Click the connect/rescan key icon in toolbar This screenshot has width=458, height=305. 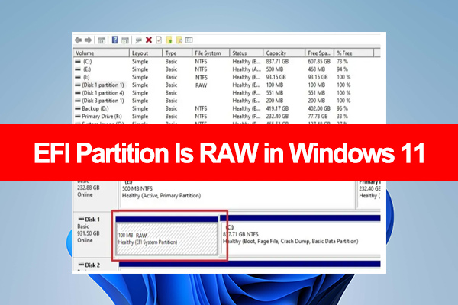[138, 40]
